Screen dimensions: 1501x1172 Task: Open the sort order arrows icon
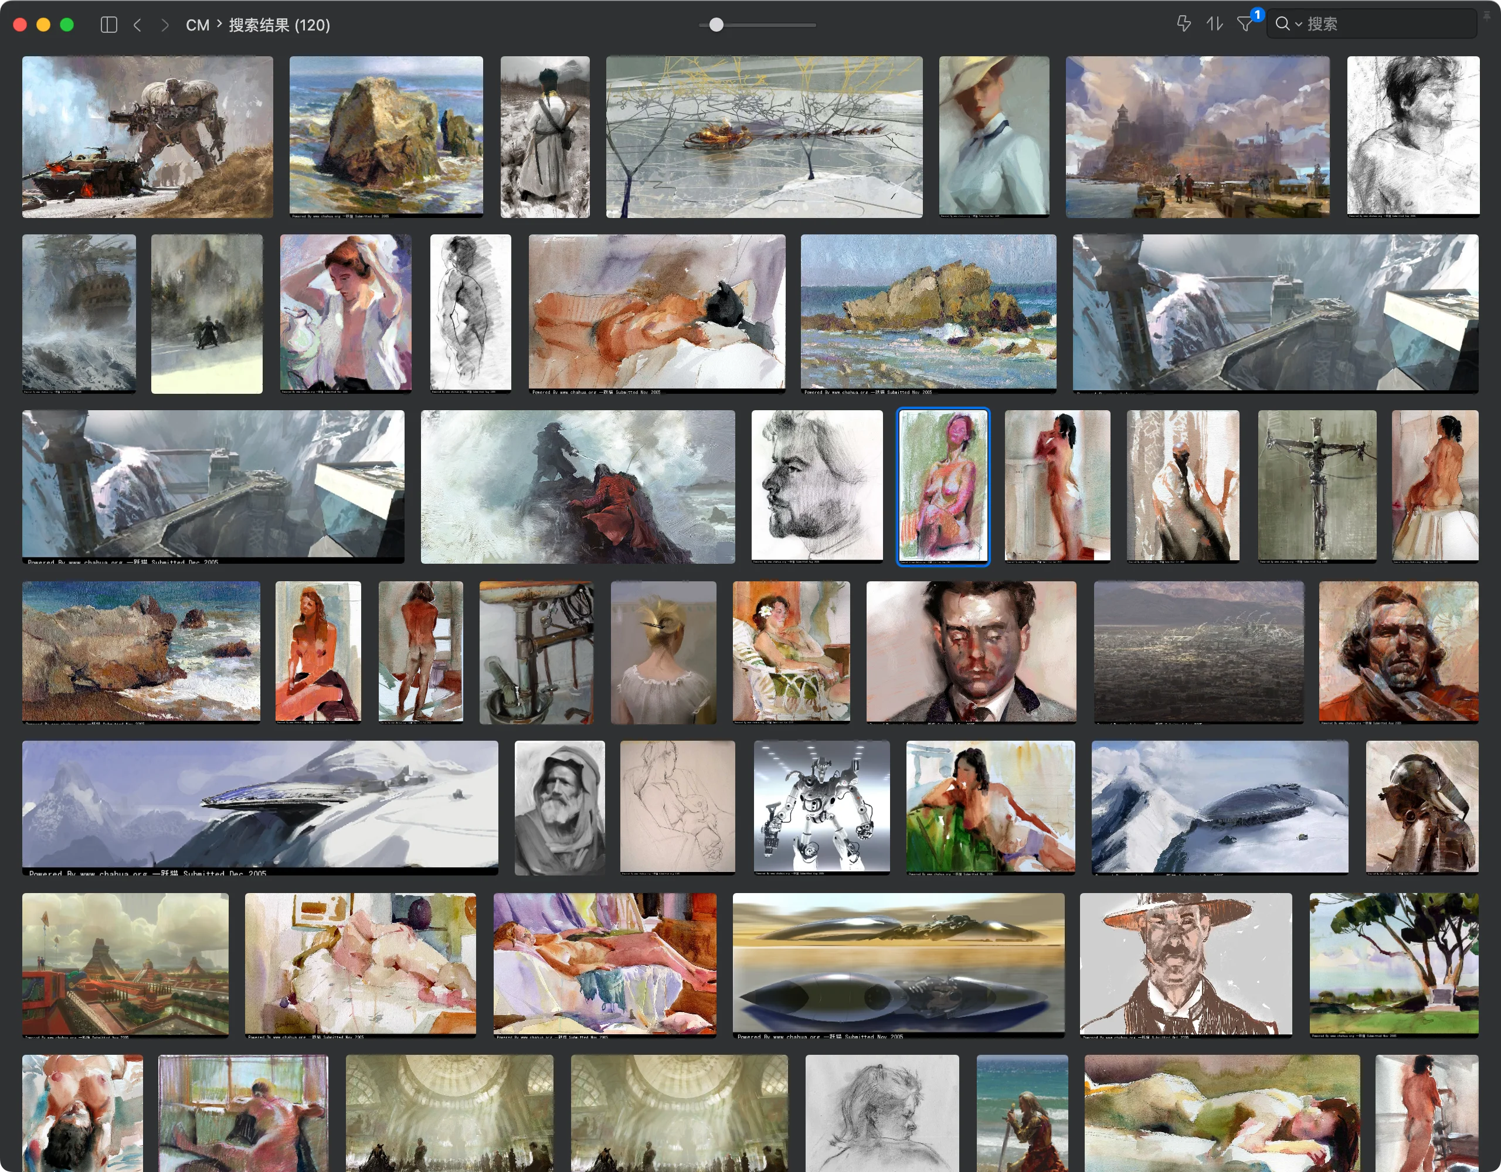1214,23
